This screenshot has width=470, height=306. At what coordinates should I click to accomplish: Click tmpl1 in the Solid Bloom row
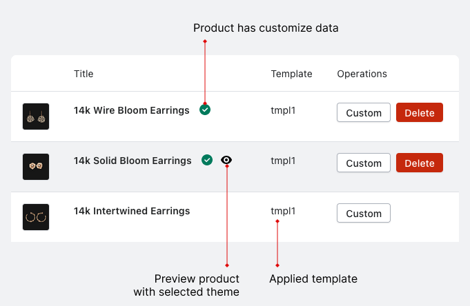click(x=283, y=161)
